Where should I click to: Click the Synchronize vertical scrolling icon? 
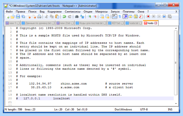click(102, 16)
